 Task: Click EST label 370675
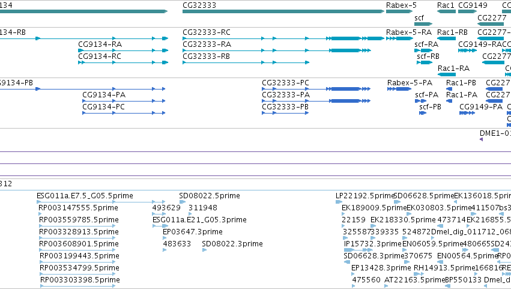coord(418,256)
